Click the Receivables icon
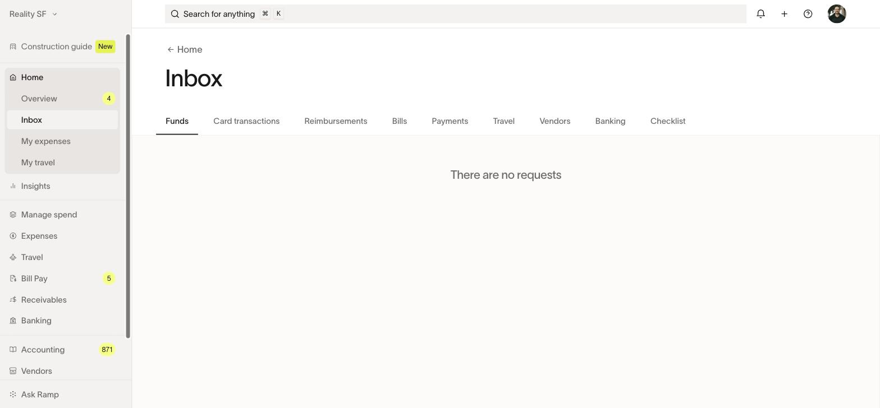880x408 pixels. click(x=13, y=300)
